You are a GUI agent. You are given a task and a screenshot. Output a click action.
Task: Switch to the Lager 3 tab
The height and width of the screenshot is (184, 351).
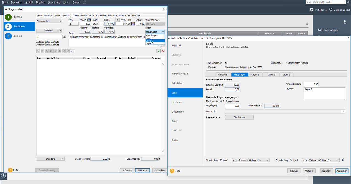[x=286, y=74]
